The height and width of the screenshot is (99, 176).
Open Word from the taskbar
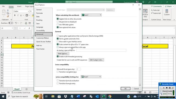(x=78, y=97)
